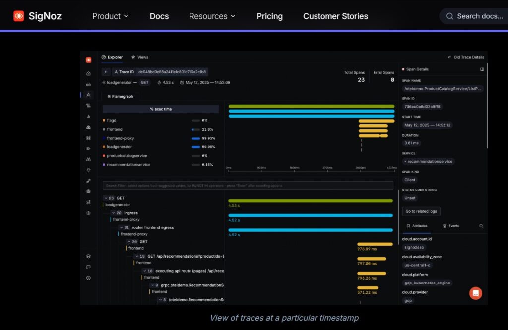Open the Pricing page link
The image size is (508, 330).
click(269, 16)
